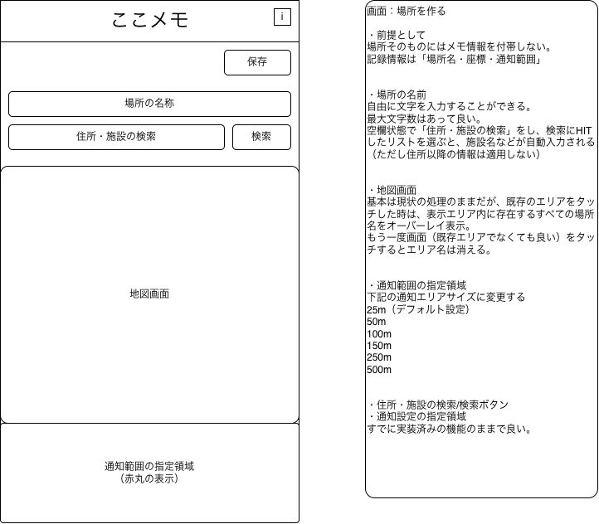Image resolution: width=599 pixels, height=524 pixels.
Task: Click '自由に文字を入力することができる。' line
Action: (x=450, y=106)
